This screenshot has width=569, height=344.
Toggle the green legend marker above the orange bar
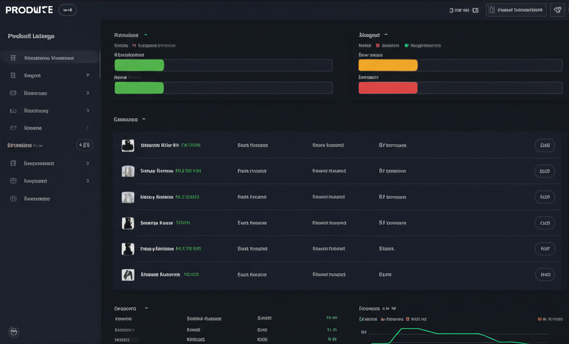[x=407, y=46]
